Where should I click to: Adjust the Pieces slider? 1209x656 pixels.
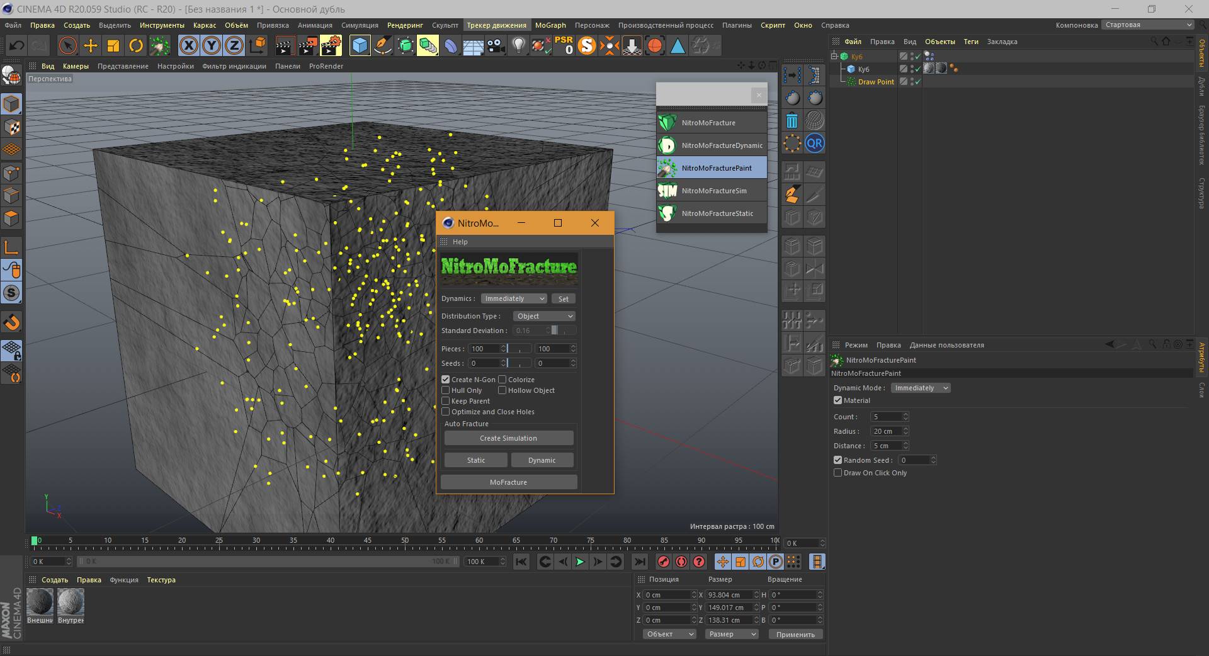(519, 349)
